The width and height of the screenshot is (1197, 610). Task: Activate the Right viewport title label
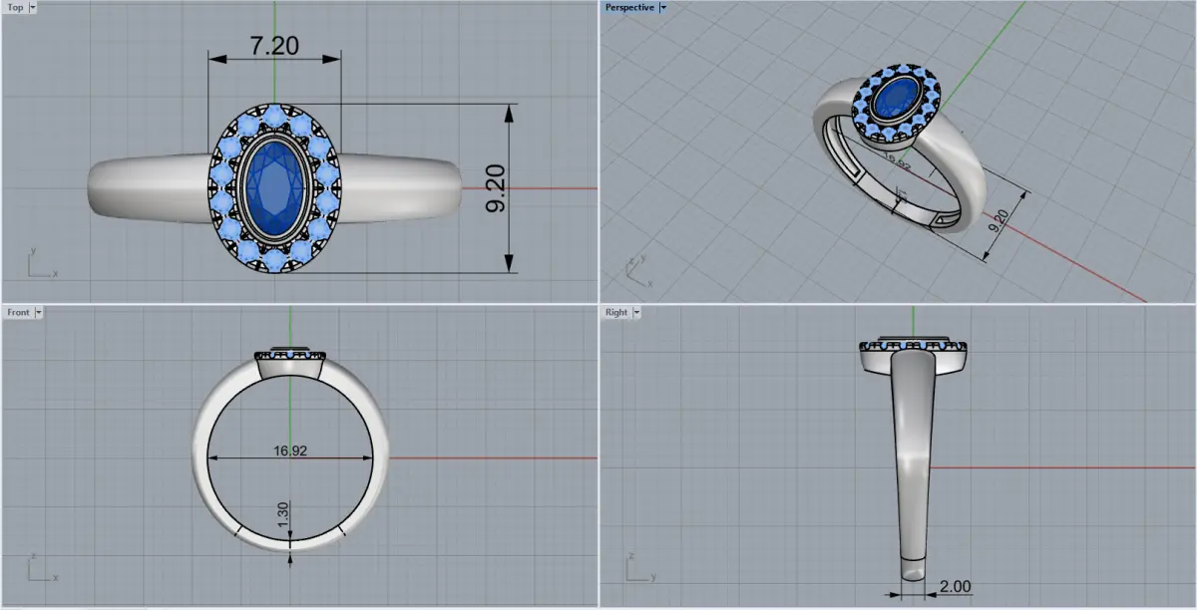coord(616,312)
